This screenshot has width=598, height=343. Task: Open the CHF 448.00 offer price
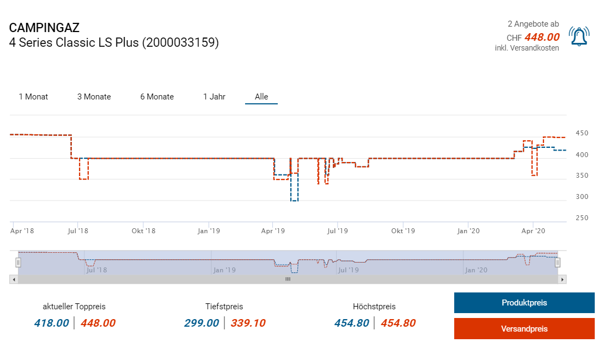click(541, 37)
